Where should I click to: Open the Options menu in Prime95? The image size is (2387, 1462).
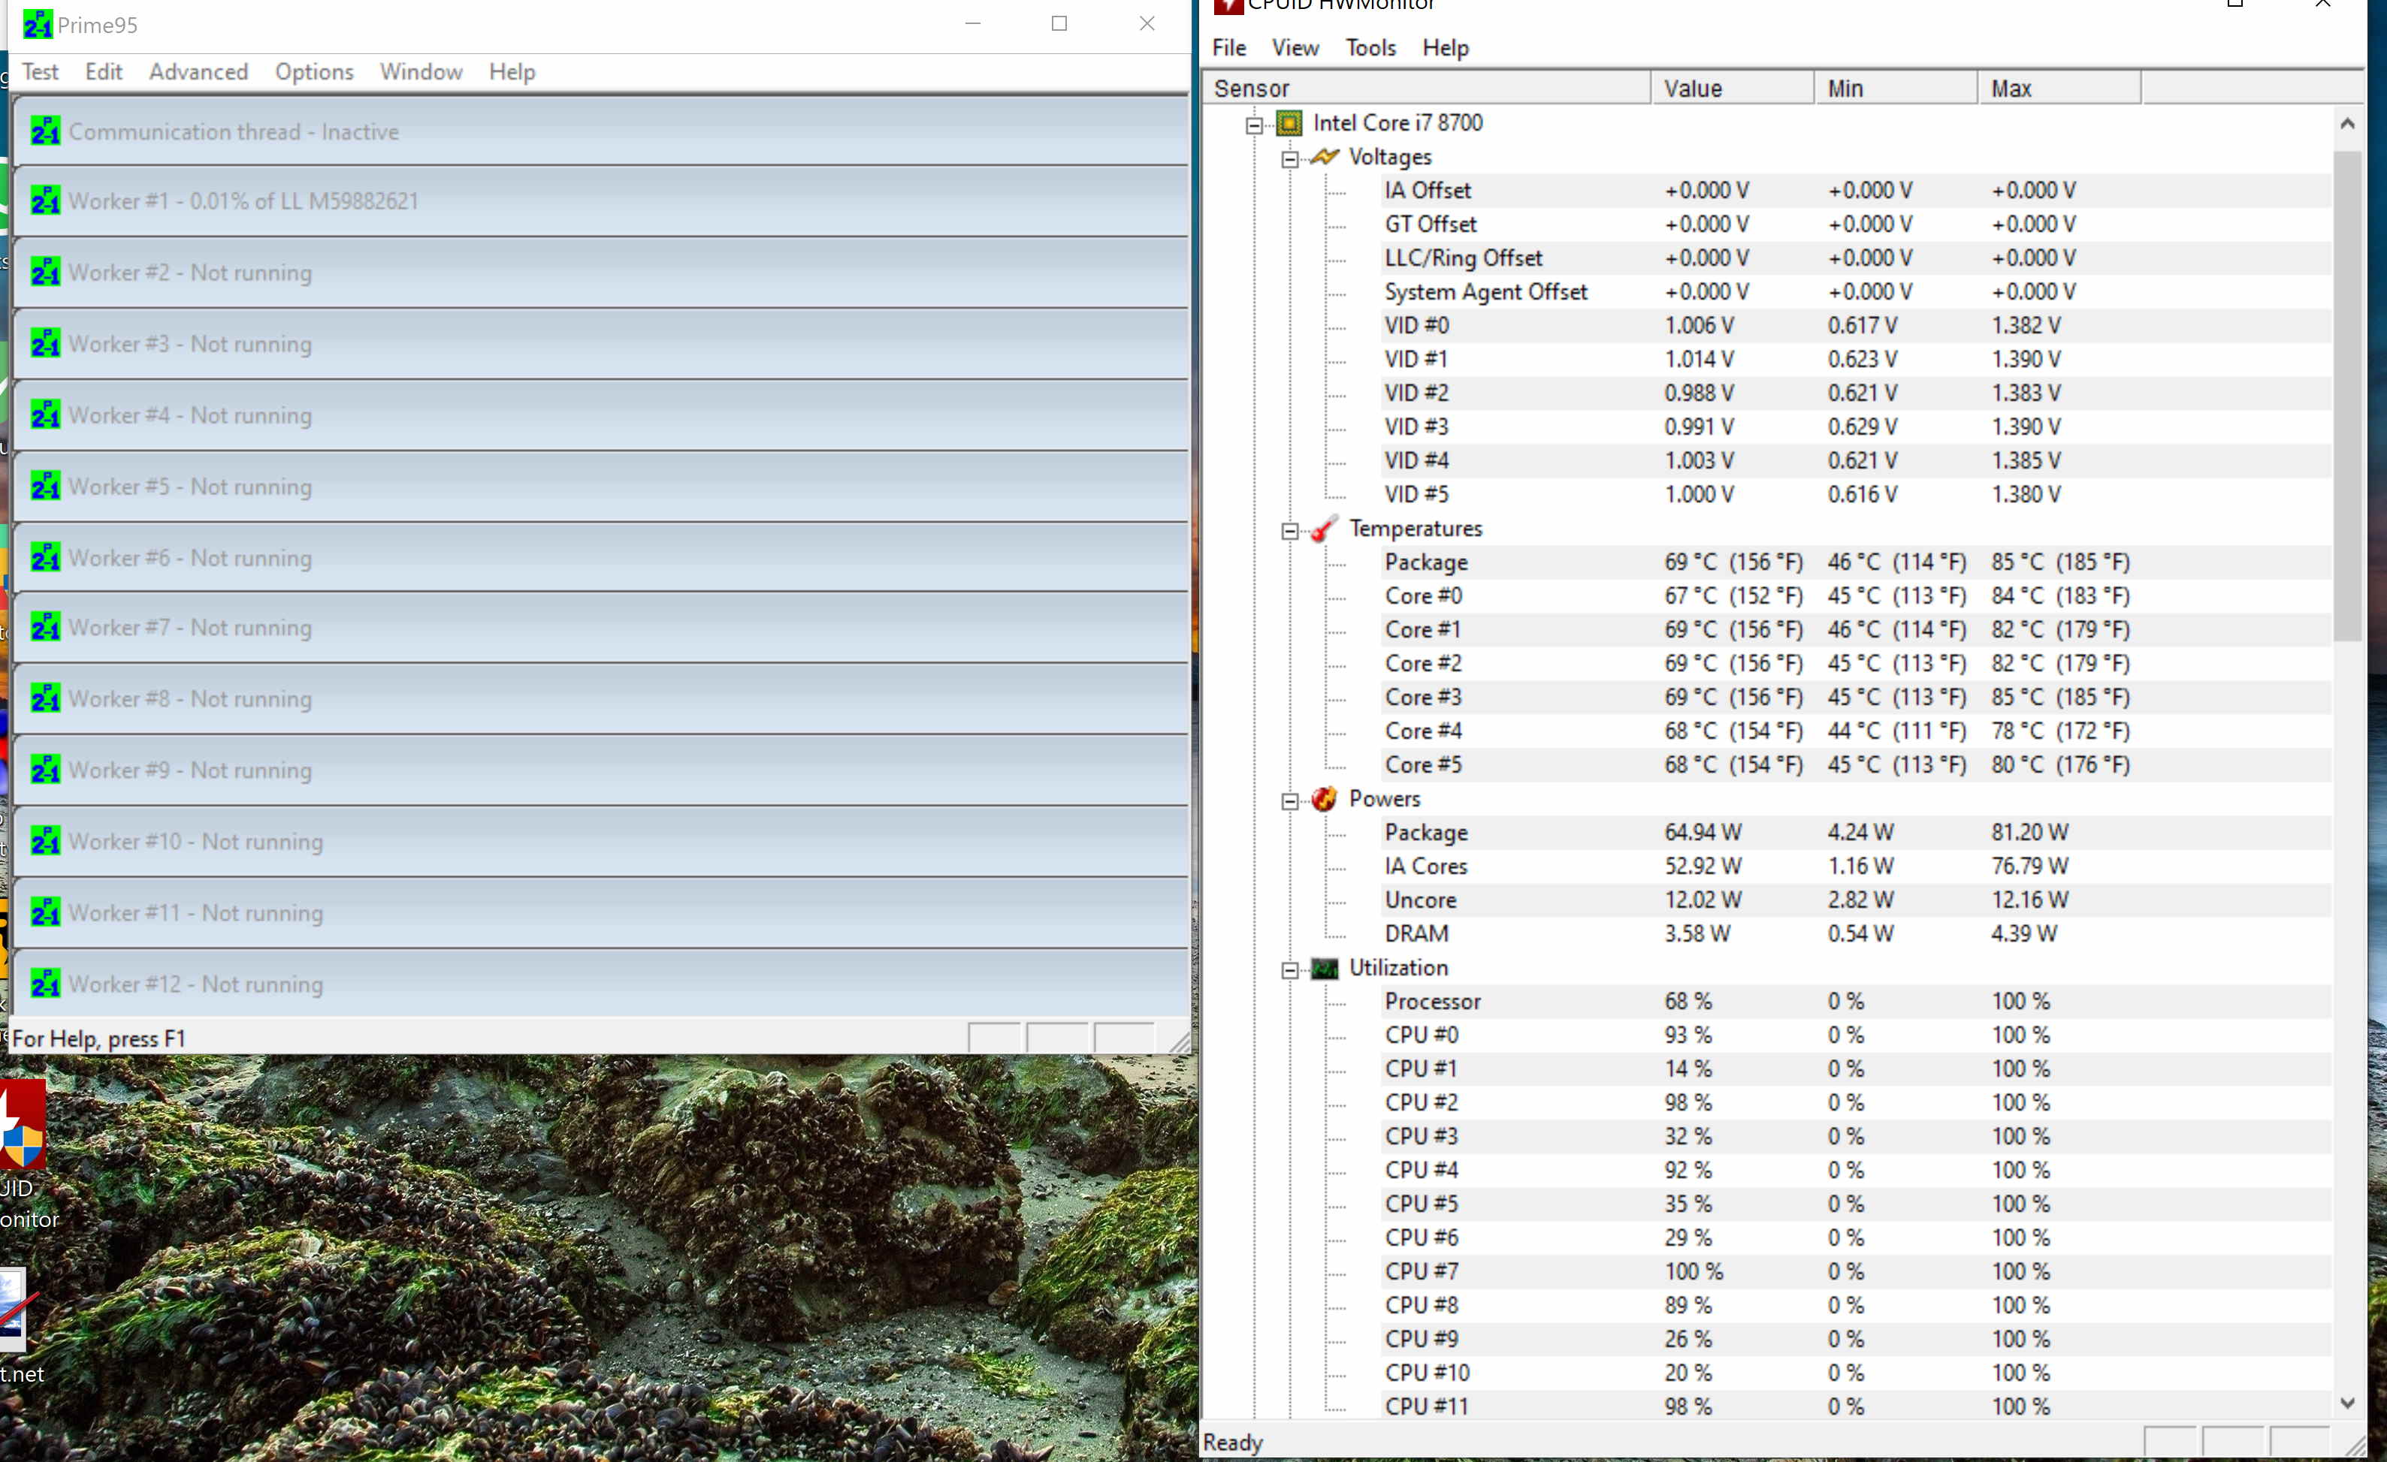[314, 71]
